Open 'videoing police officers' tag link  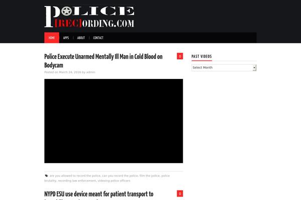(114, 180)
